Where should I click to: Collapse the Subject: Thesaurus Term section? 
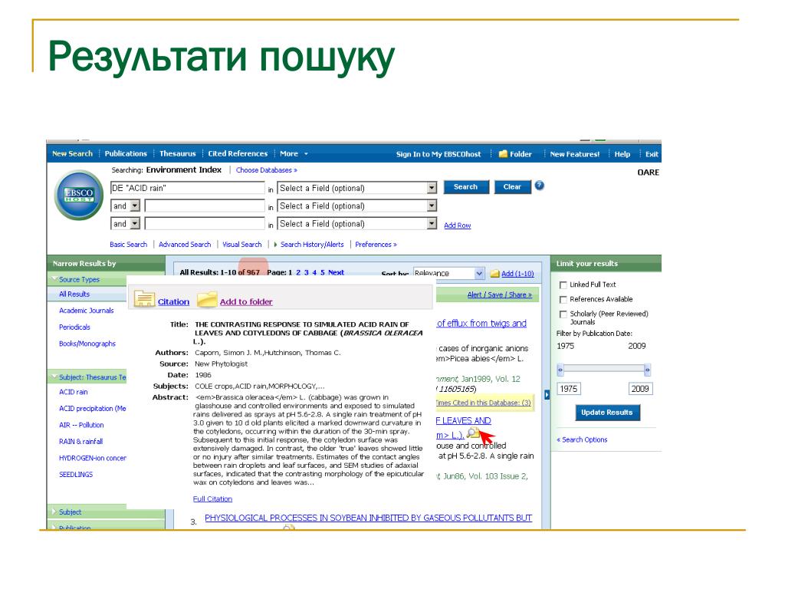click(54, 377)
